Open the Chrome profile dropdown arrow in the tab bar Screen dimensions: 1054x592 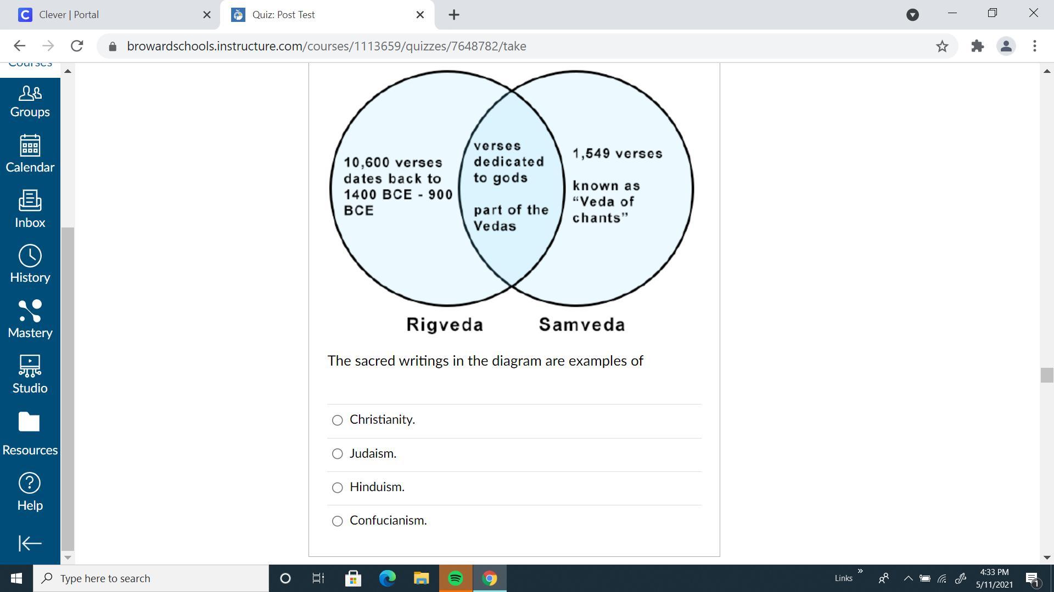(x=912, y=15)
